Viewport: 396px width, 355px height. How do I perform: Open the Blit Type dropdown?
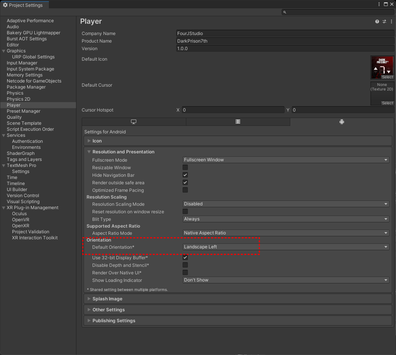286,219
